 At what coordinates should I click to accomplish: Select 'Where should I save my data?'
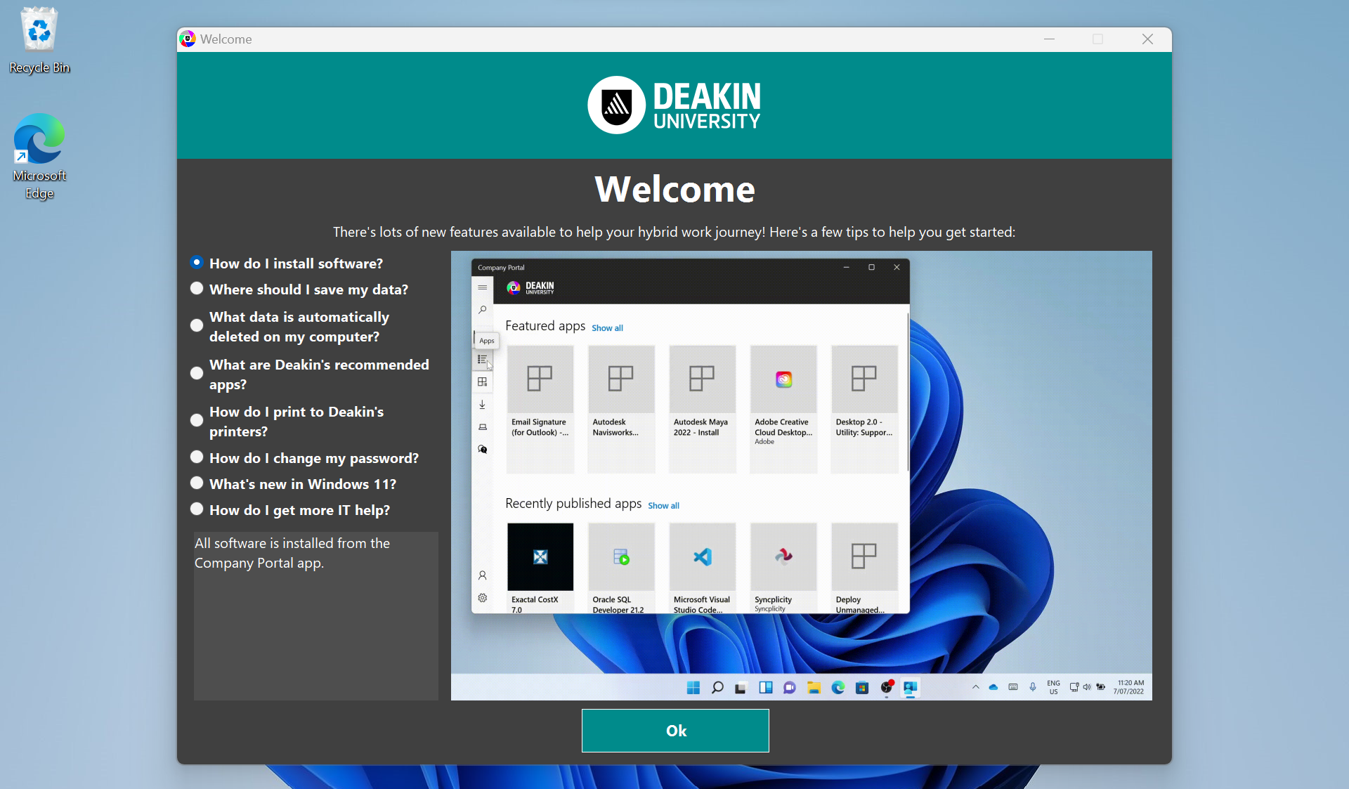[x=300, y=289]
